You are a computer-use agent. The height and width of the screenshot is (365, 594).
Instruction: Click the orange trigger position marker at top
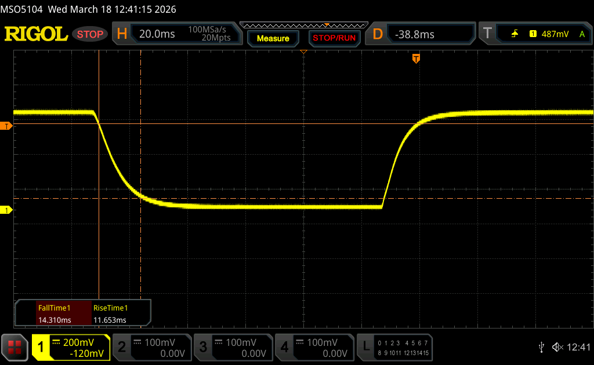[x=416, y=59]
